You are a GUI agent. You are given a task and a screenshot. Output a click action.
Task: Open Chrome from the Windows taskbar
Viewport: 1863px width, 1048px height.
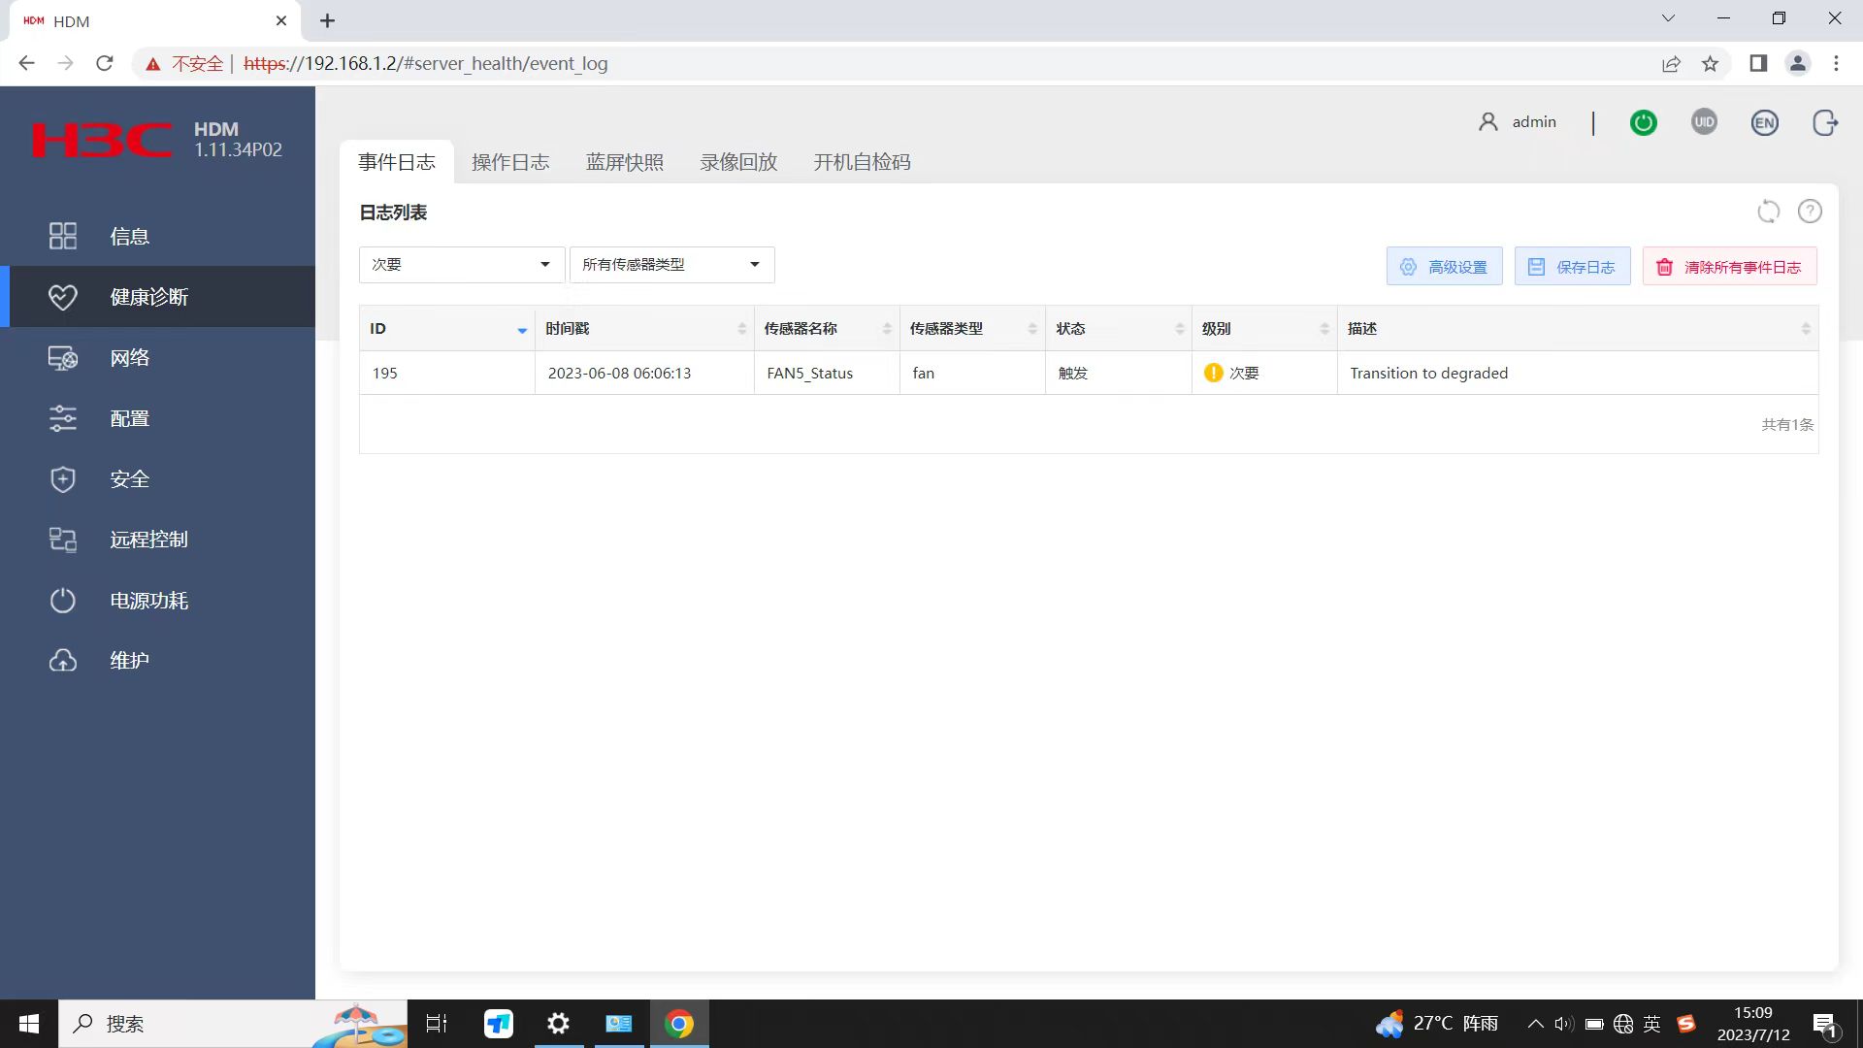click(679, 1024)
